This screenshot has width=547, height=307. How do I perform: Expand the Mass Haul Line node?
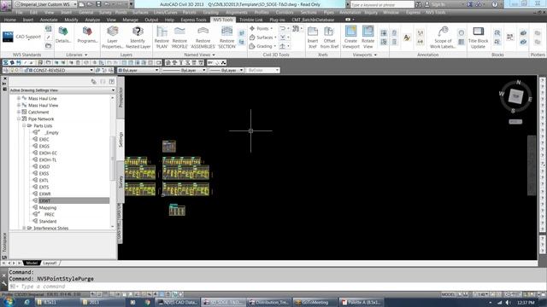[x=19, y=99]
